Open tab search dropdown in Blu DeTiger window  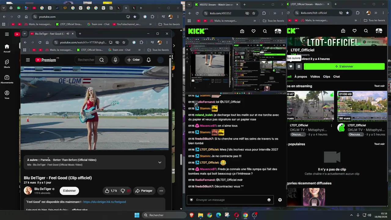(x=25, y=34)
